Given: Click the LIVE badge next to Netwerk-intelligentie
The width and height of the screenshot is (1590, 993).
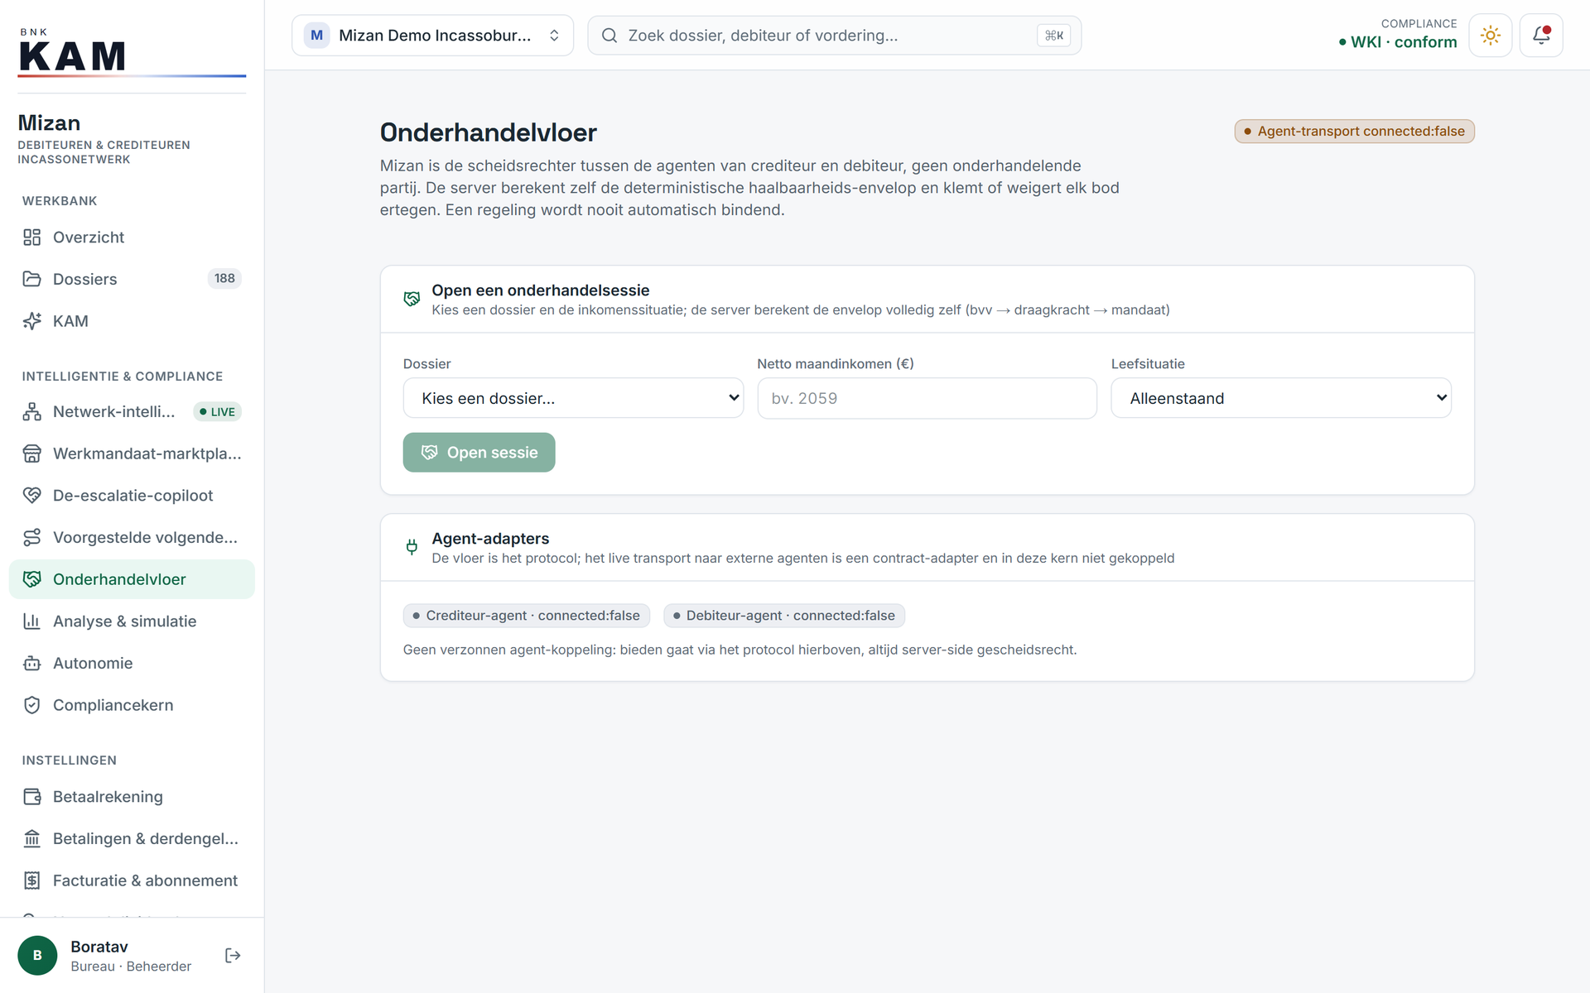Looking at the screenshot, I should 217,411.
